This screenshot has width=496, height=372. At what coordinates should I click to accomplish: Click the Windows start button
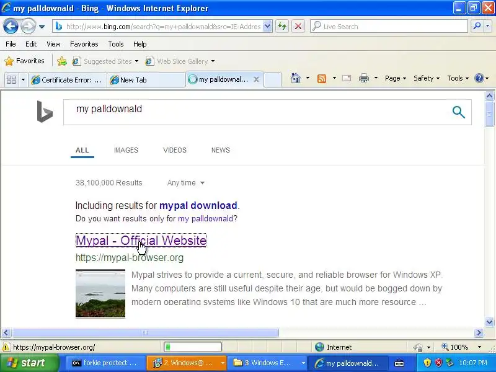(x=29, y=363)
